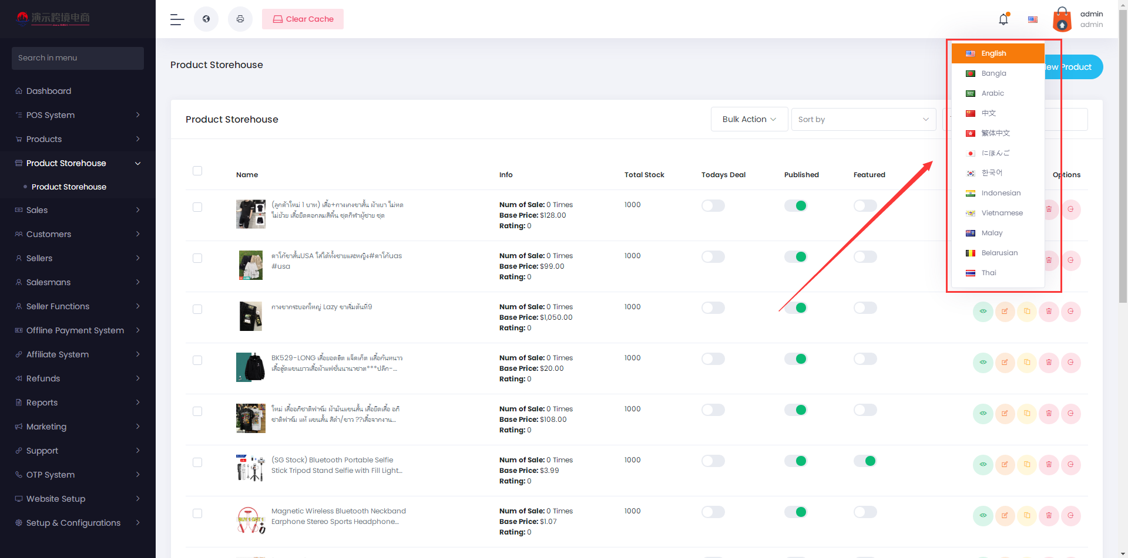Open the notifications bell icon

(x=1003, y=19)
